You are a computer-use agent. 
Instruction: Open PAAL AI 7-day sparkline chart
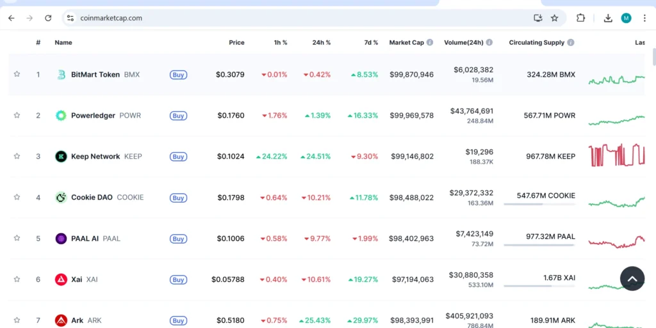click(x=616, y=242)
